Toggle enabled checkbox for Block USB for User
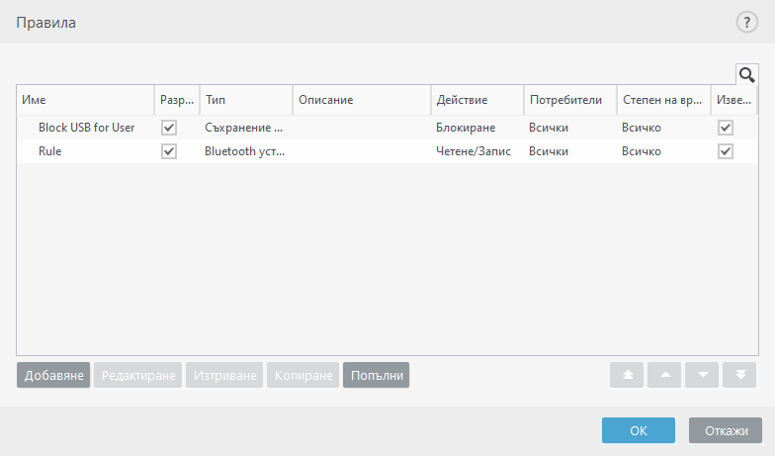 click(x=169, y=128)
